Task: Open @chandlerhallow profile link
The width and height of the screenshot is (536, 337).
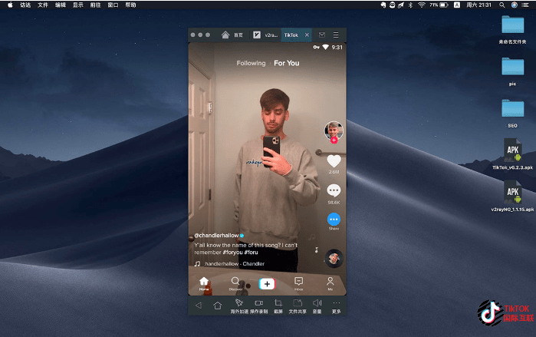Action: pyautogui.click(x=216, y=236)
